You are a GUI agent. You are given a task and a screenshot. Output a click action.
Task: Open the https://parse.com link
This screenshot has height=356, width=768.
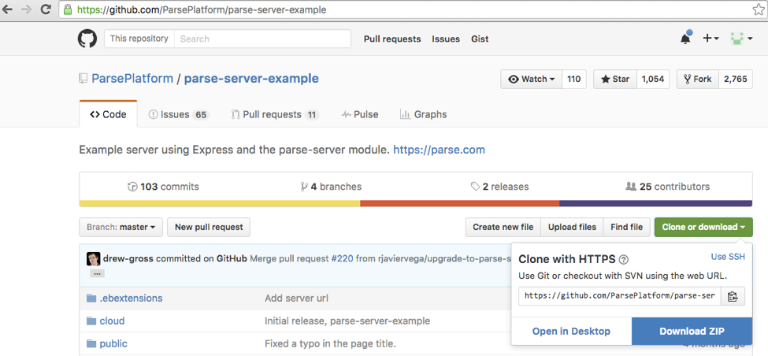[440, 150]
